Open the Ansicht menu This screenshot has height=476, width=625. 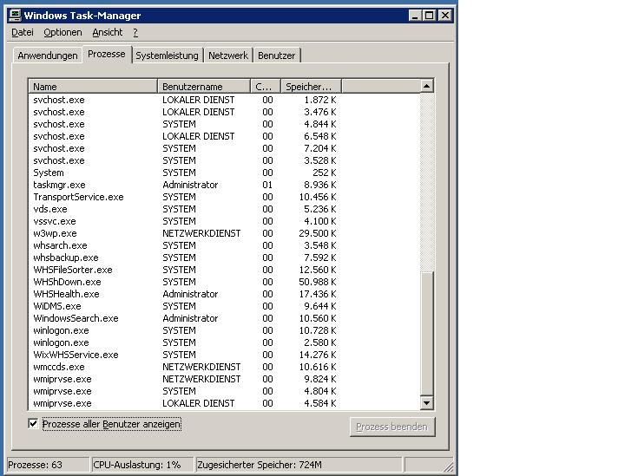[108, 32]
